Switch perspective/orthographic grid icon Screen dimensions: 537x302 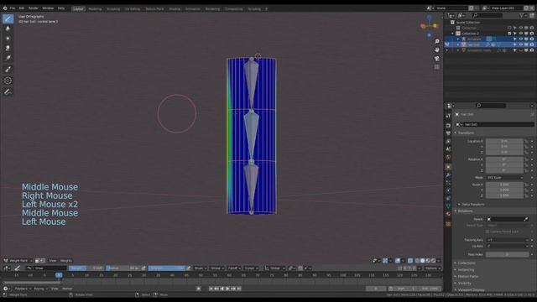tap(437, 67)
